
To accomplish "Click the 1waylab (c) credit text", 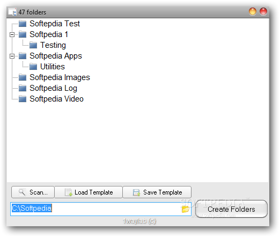I will 139,221.
